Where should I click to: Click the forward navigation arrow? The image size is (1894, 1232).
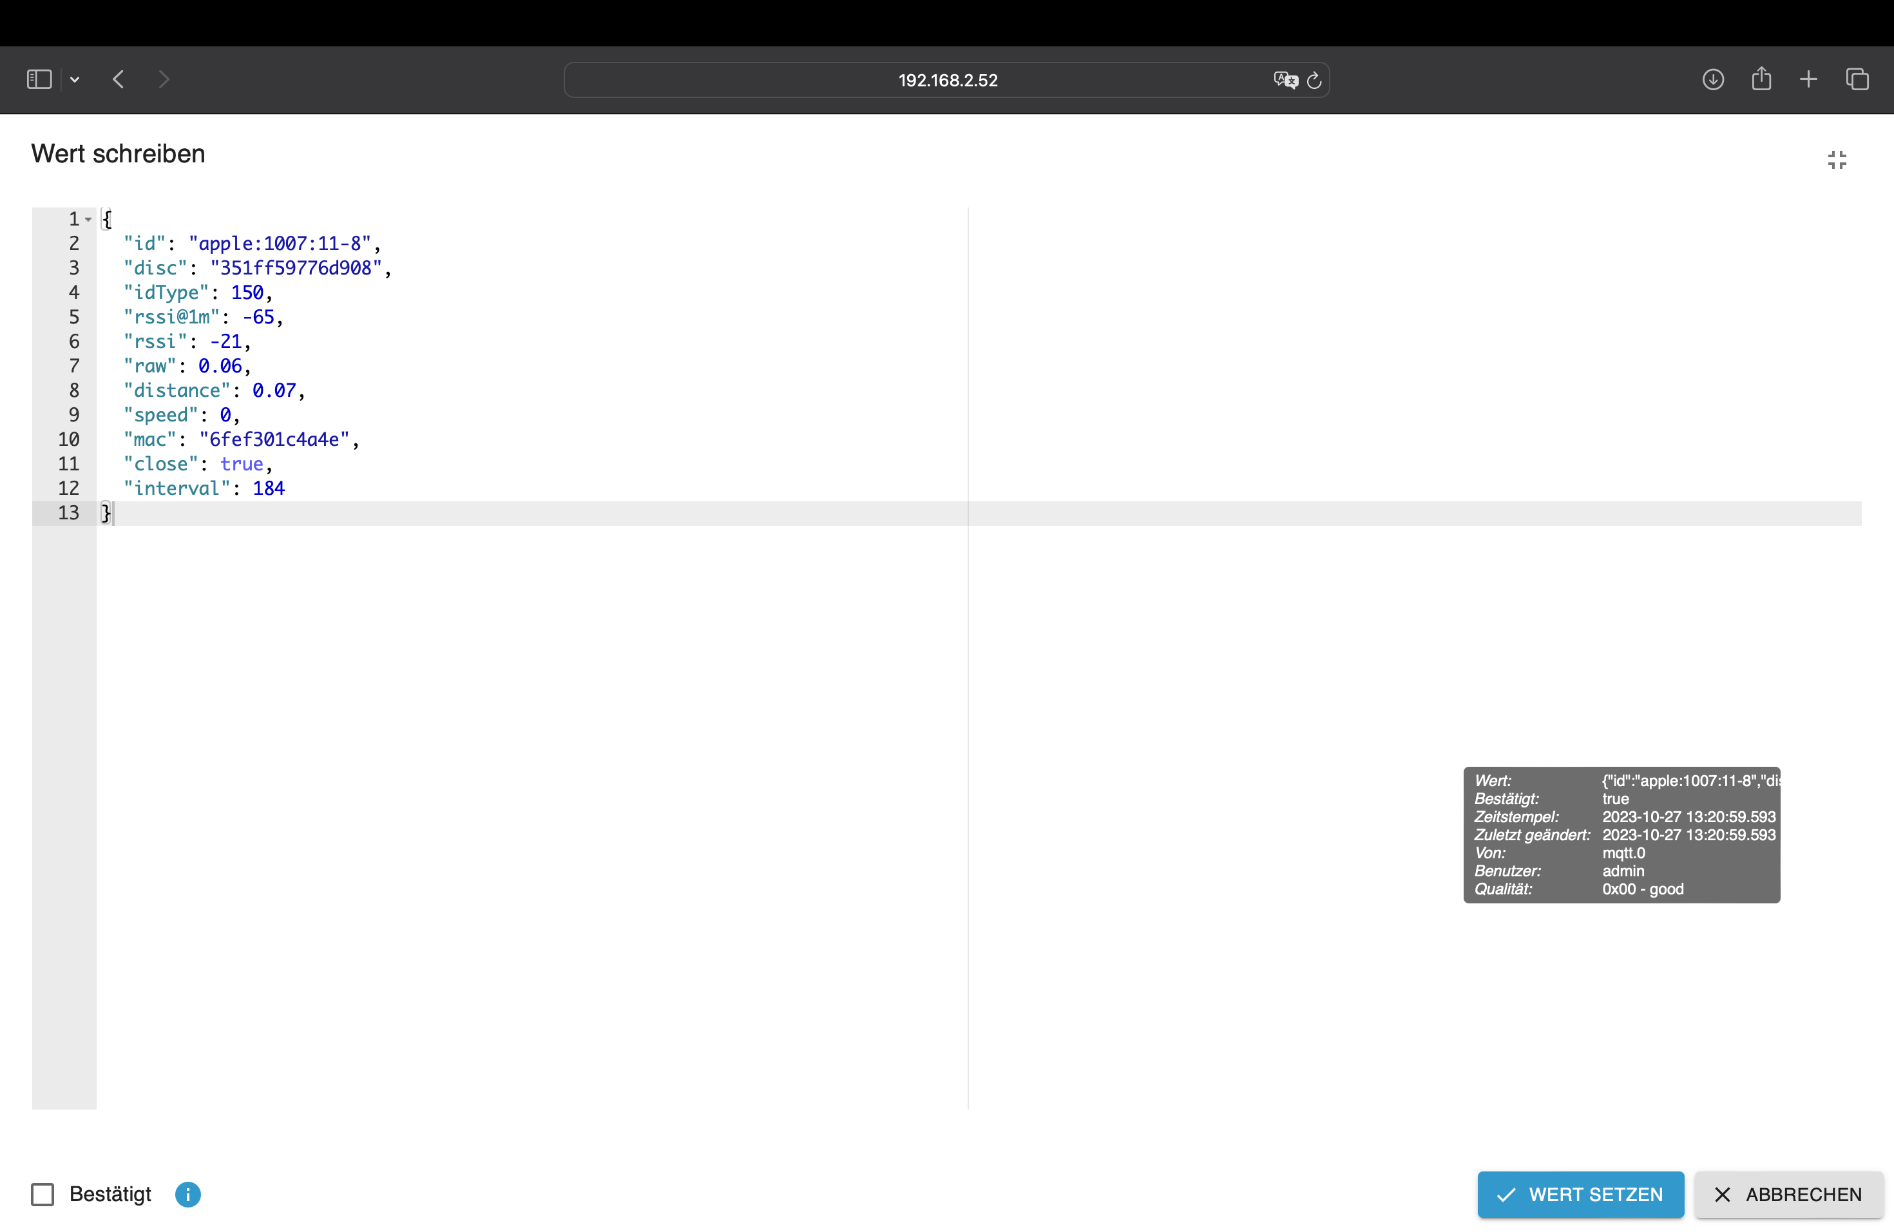pos(164,80)
